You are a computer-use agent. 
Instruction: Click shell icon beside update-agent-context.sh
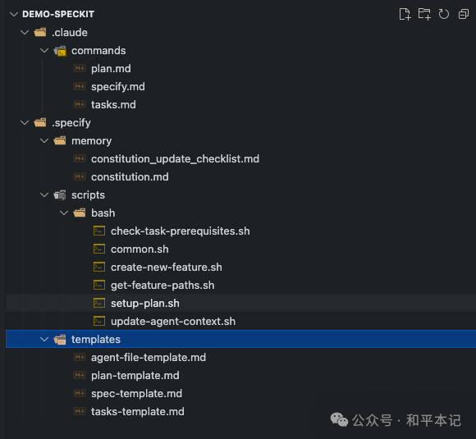coord(99,321)
